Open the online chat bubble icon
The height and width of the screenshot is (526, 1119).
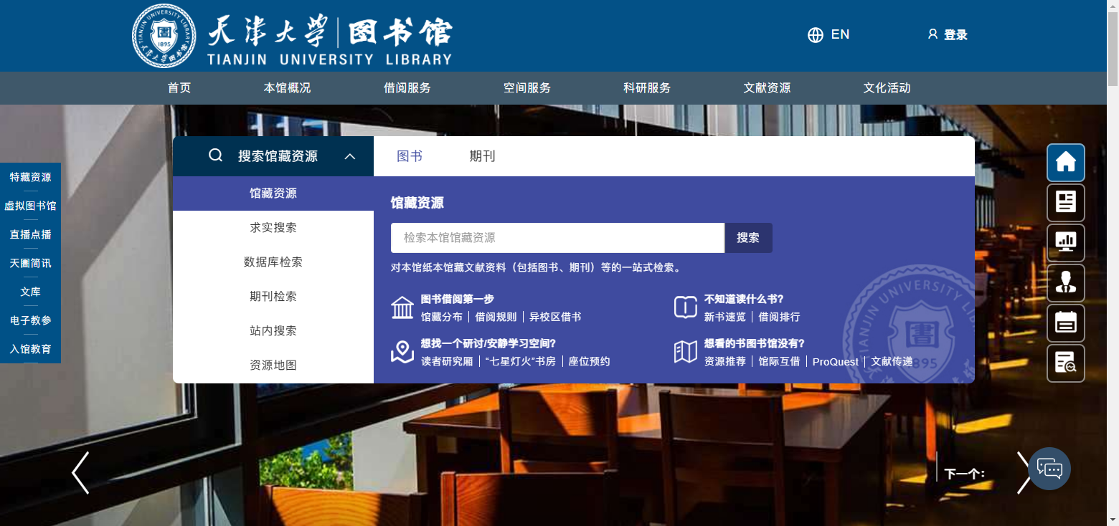(x=1049, y=468)
